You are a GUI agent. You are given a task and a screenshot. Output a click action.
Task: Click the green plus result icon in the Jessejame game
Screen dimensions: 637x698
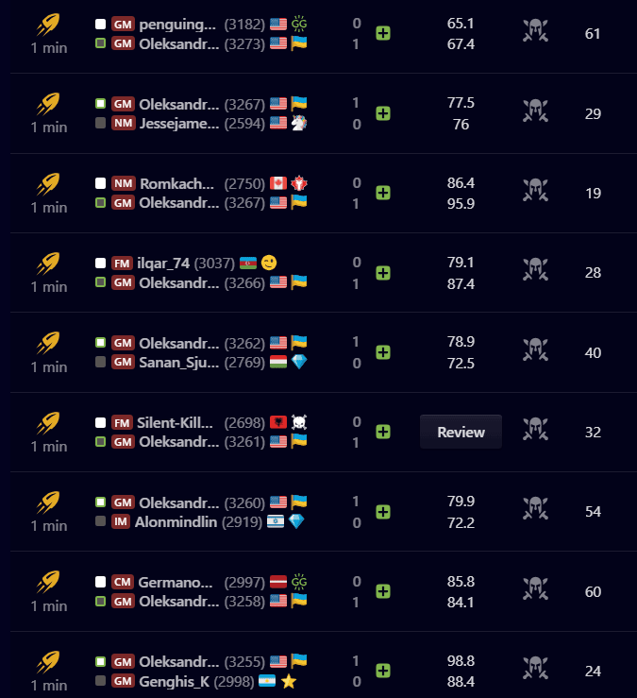383,113
